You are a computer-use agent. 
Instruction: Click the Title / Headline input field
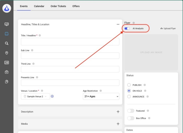click(x=70, y=41)
